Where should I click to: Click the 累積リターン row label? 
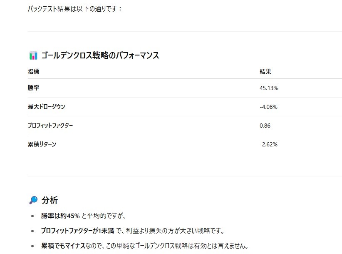42,144
